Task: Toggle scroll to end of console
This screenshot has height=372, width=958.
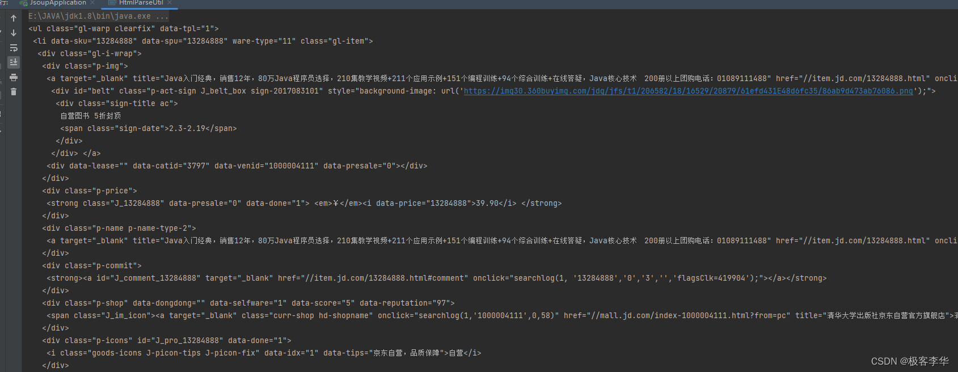Action: pos(14,62)
